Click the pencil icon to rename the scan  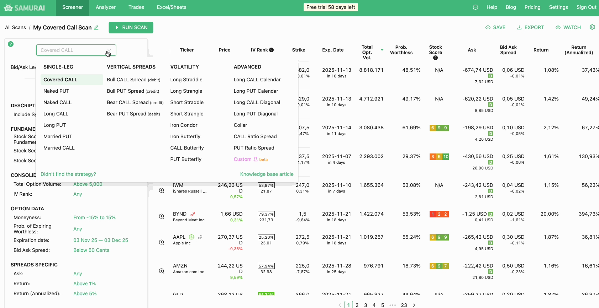[x=96, y=27]
